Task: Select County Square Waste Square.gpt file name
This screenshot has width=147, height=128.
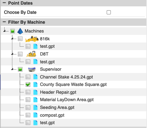Action: pos(73,85)
